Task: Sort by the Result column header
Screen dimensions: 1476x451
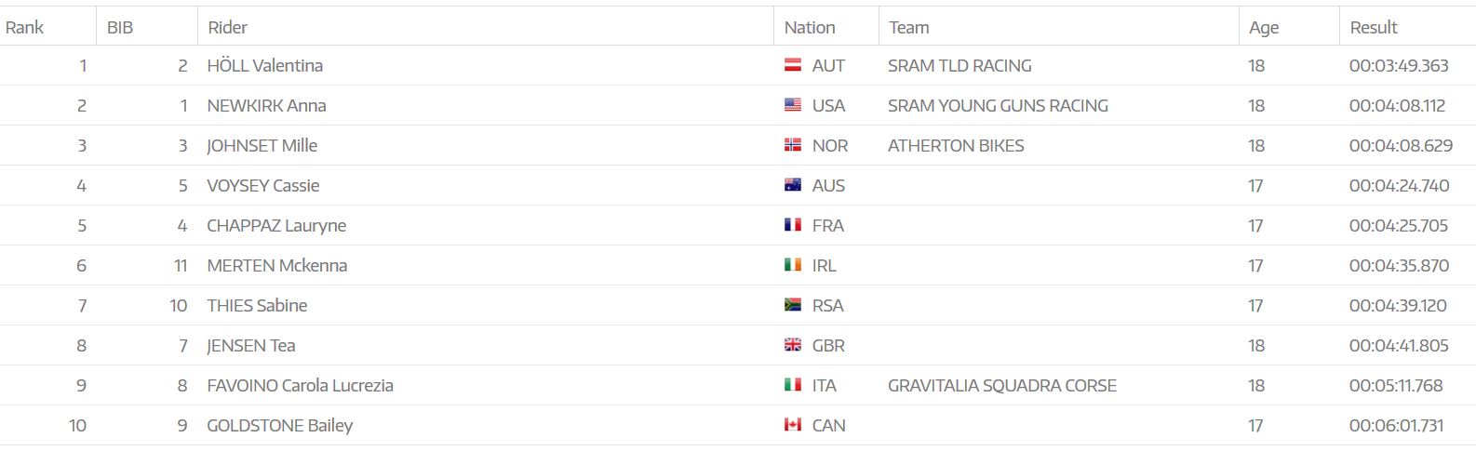Action: (x=1374, y=27)
